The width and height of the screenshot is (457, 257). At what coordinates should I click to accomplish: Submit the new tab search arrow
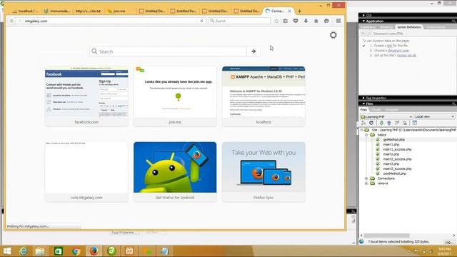pos(253,51)
